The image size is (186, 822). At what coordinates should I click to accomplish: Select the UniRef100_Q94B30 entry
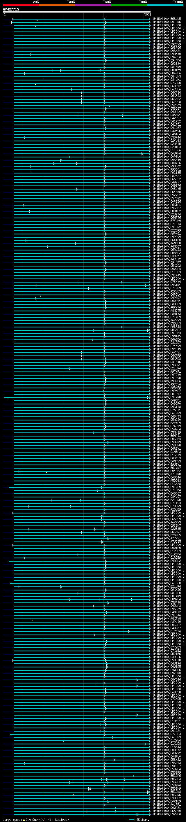167,57
